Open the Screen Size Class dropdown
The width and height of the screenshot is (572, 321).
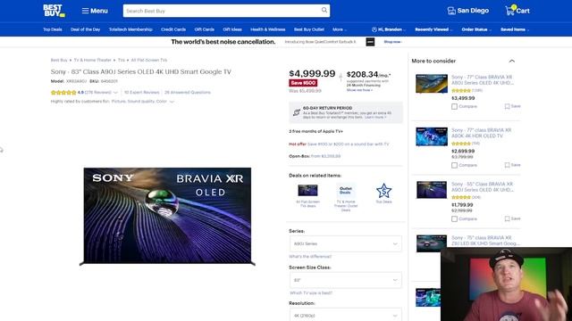[346, 280]
